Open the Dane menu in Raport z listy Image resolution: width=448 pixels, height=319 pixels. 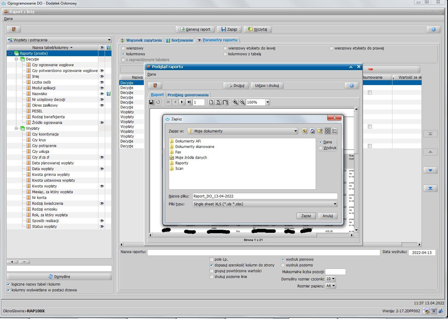8,19
